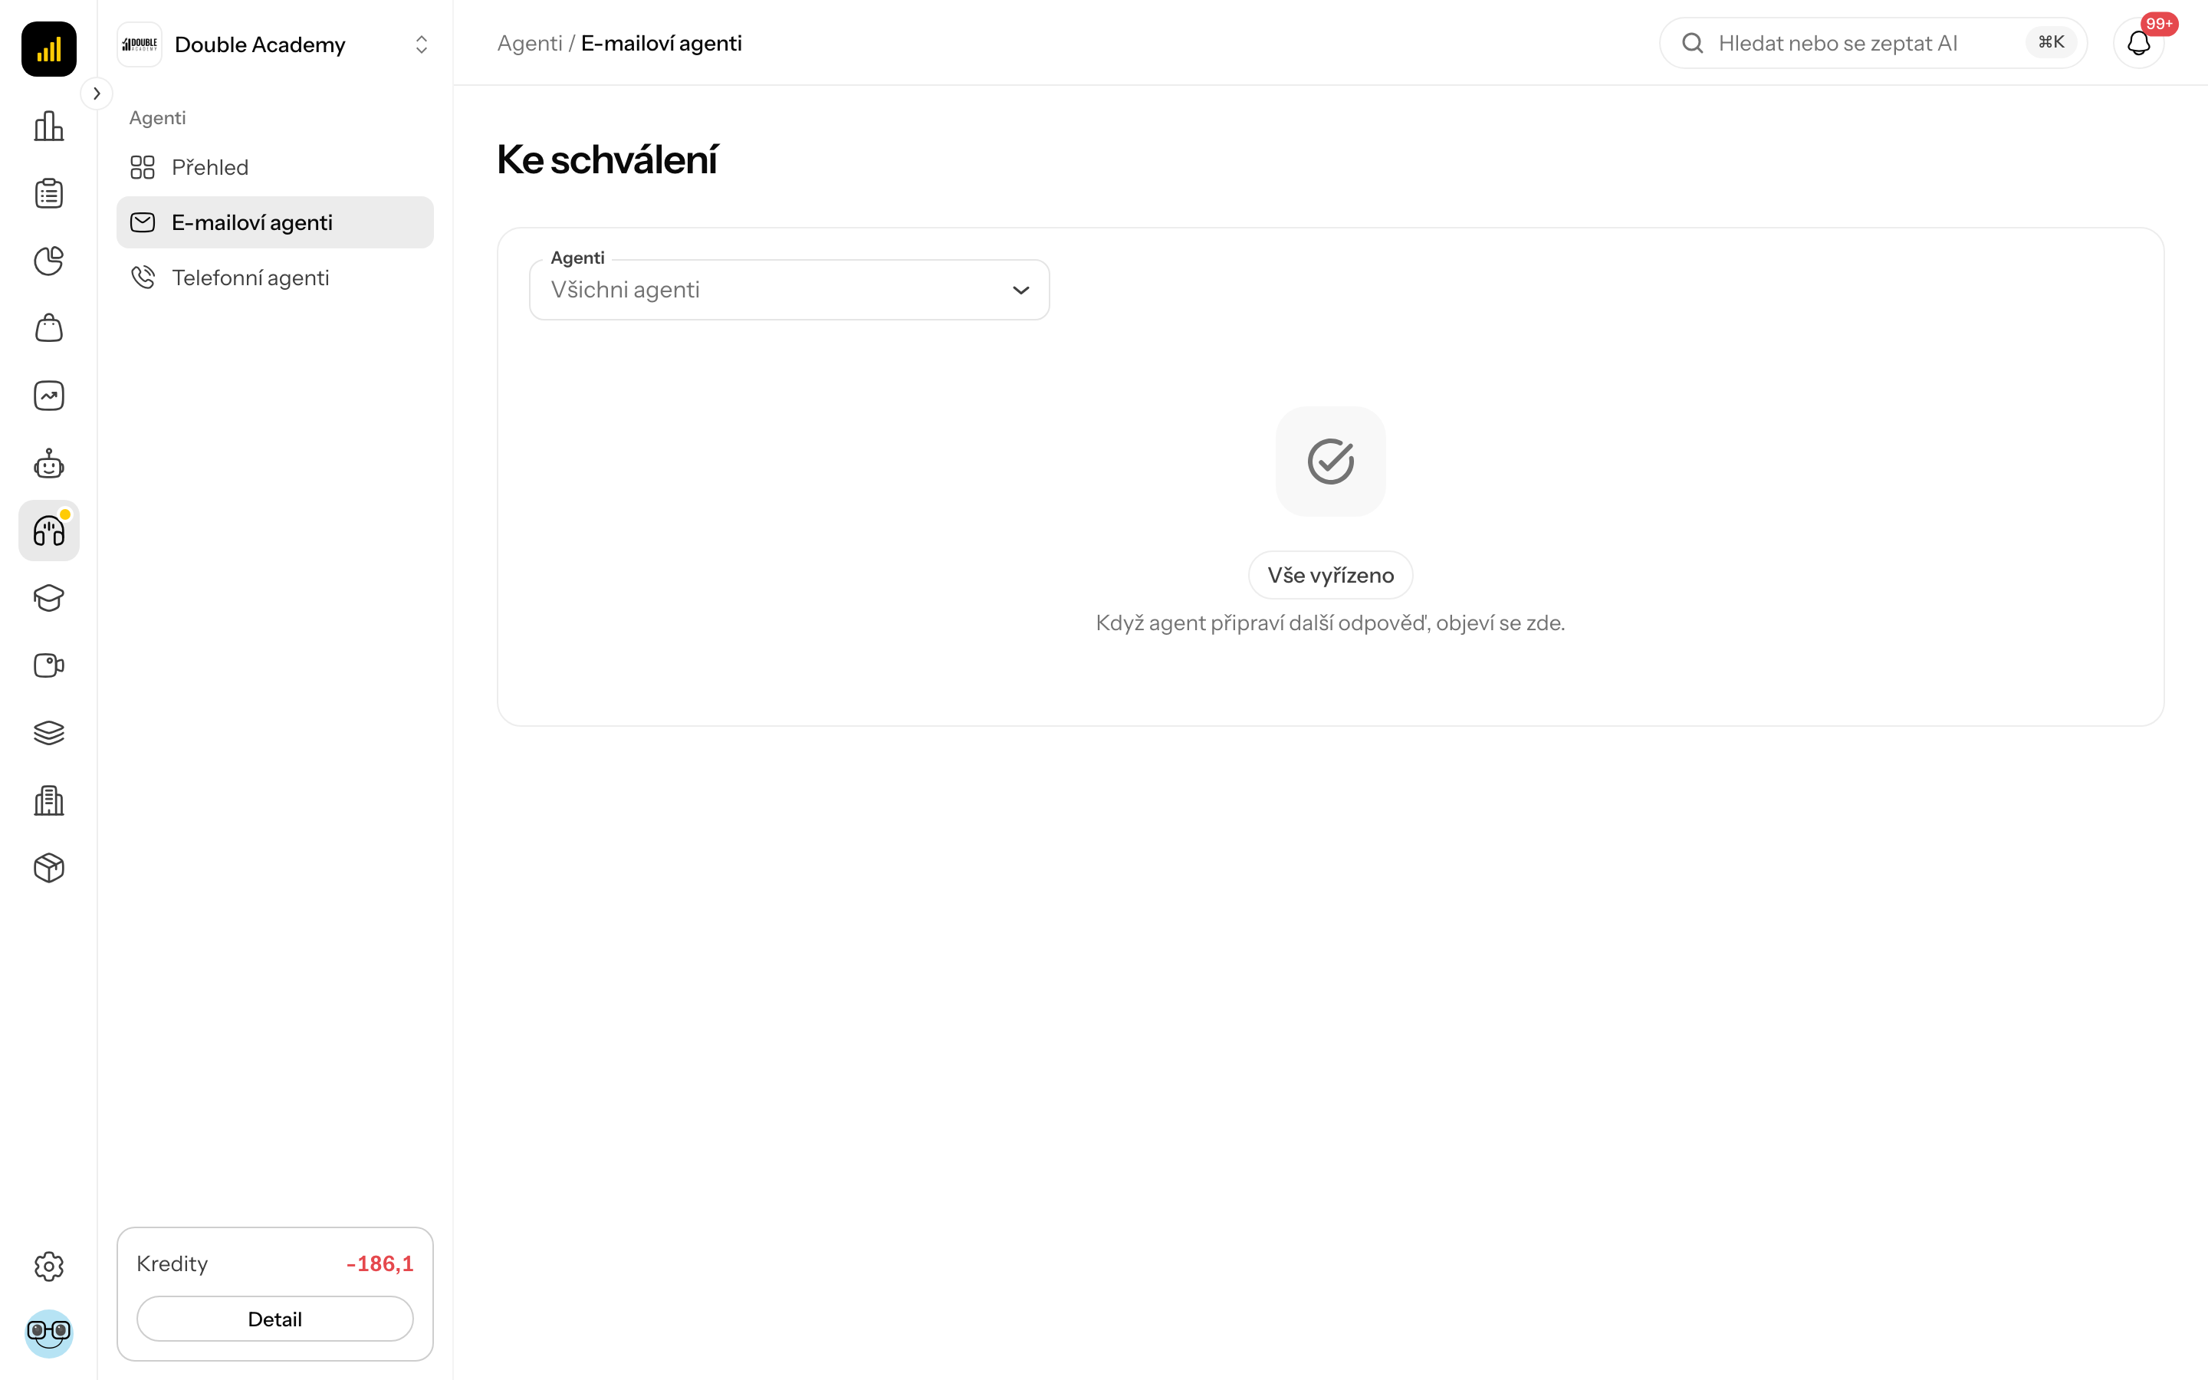Click the Double Academy logo thumbnail
The width and height of the screenshot is (2208, 1380).
[x=140, y=44]
